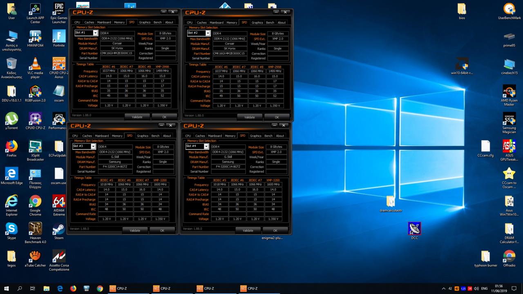Open Bench tab in Slot #4 window

tap(268, 136)
